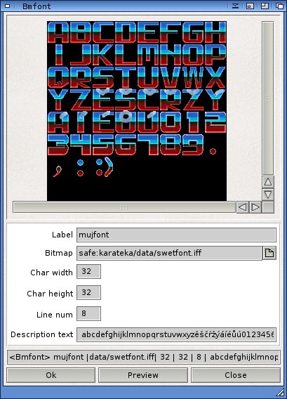Open the Bitmap file chooser icon
The height and width of the screenshot is (399, 287).
click(269, 253)
